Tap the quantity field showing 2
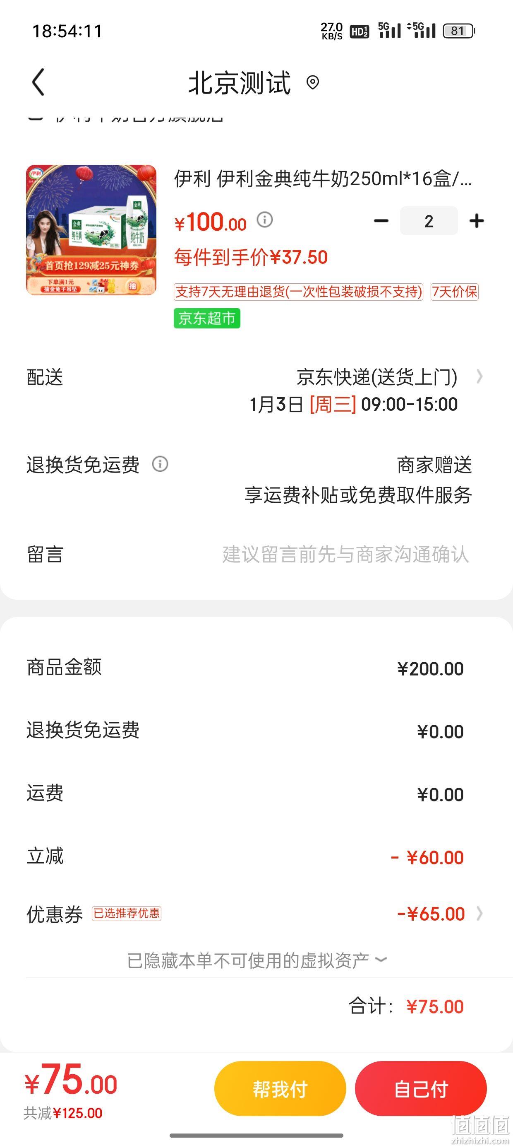 pos(429,221)
